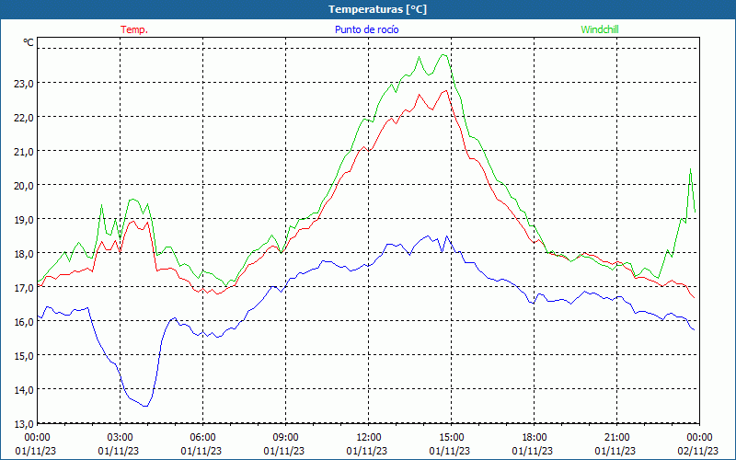Click the 02/11/23 date label
Image resolution: width=736 pixels, height=460 pixels.
pyautogui.click(x=698, y=451)
